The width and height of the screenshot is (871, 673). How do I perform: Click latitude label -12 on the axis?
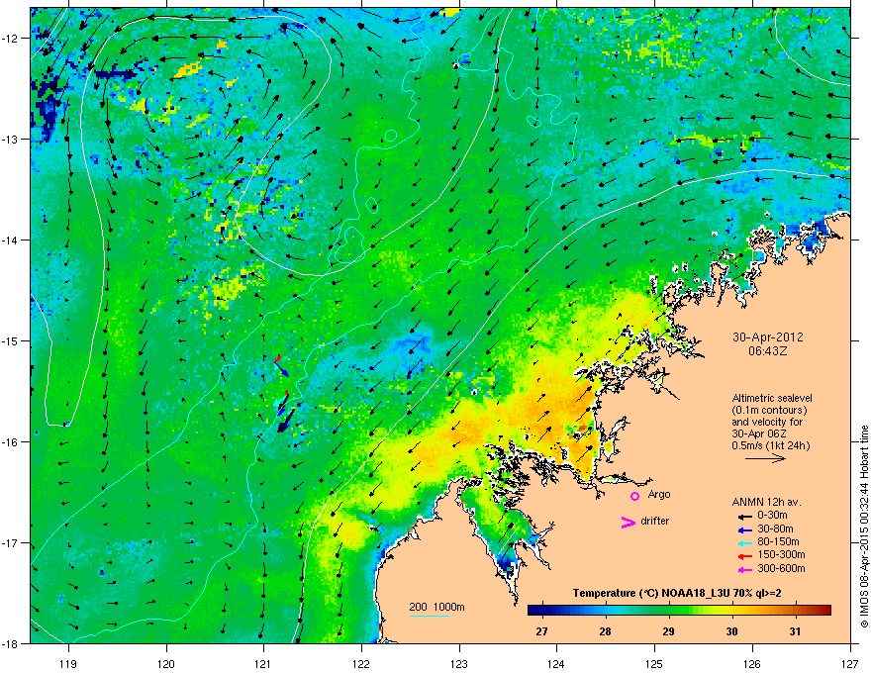click(x=11, y=39)
